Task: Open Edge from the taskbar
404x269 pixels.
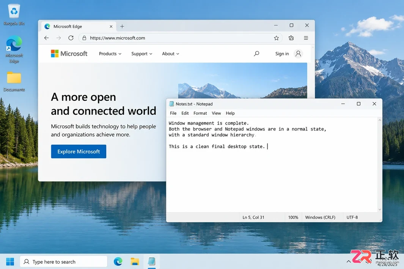Action: click(118, 261)
